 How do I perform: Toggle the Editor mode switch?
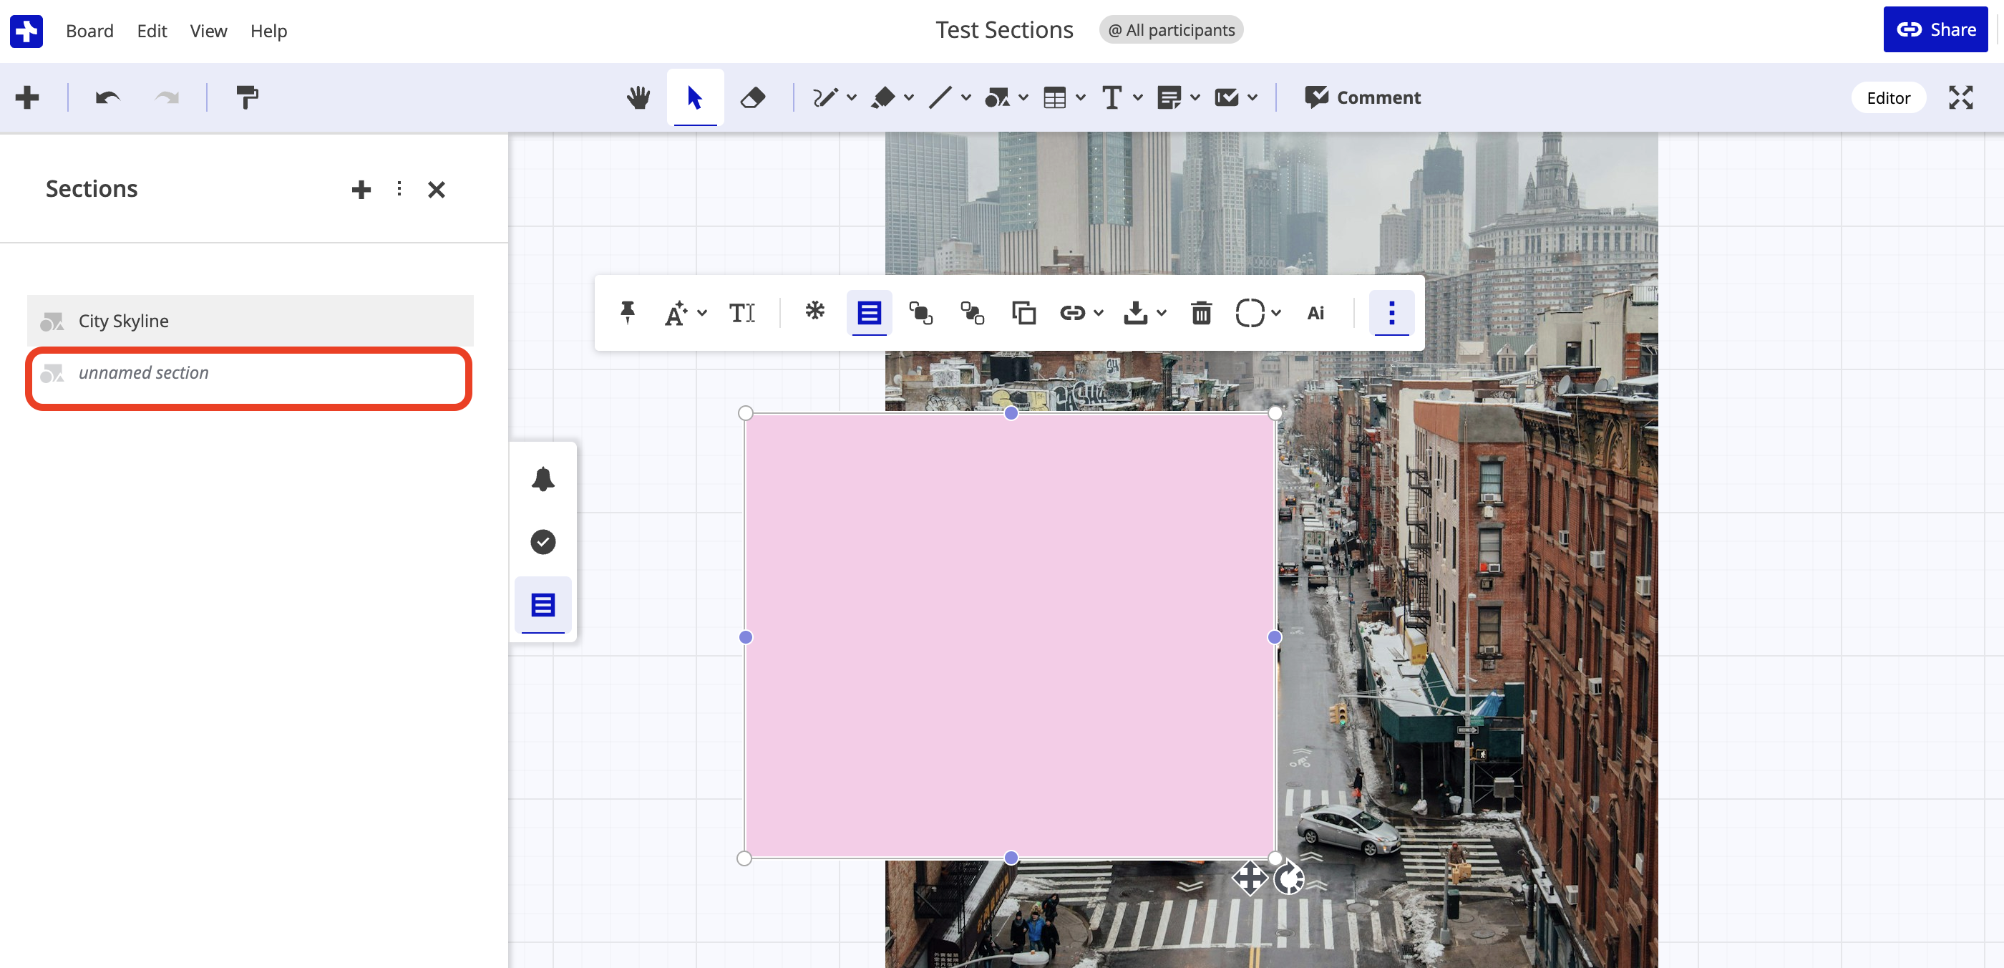[1888, 97]
